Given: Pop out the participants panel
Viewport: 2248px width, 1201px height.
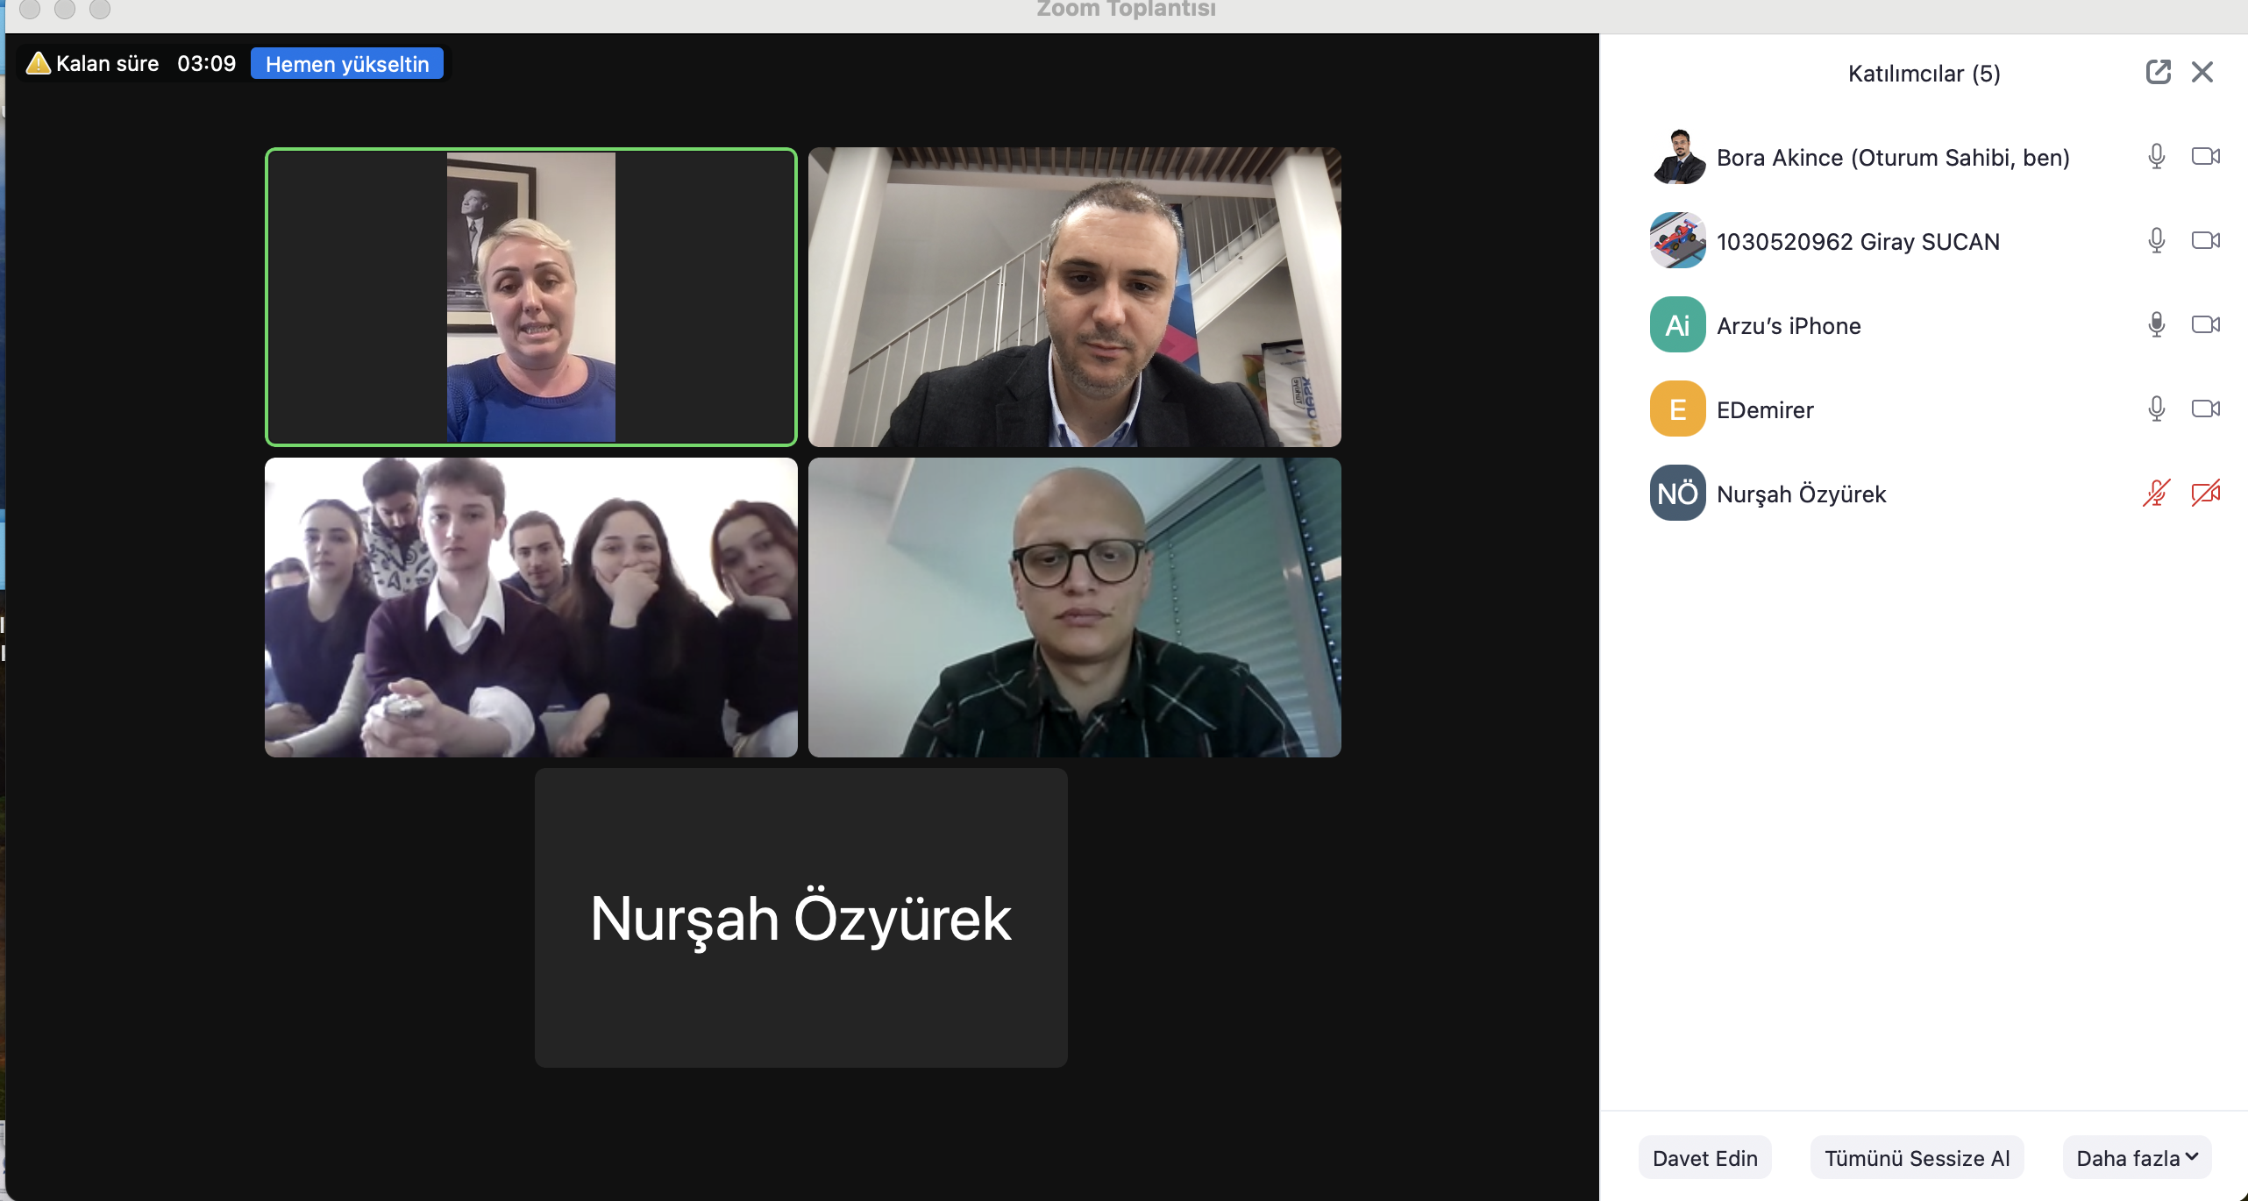Looking at the screenshot, I should (2158, 72).
